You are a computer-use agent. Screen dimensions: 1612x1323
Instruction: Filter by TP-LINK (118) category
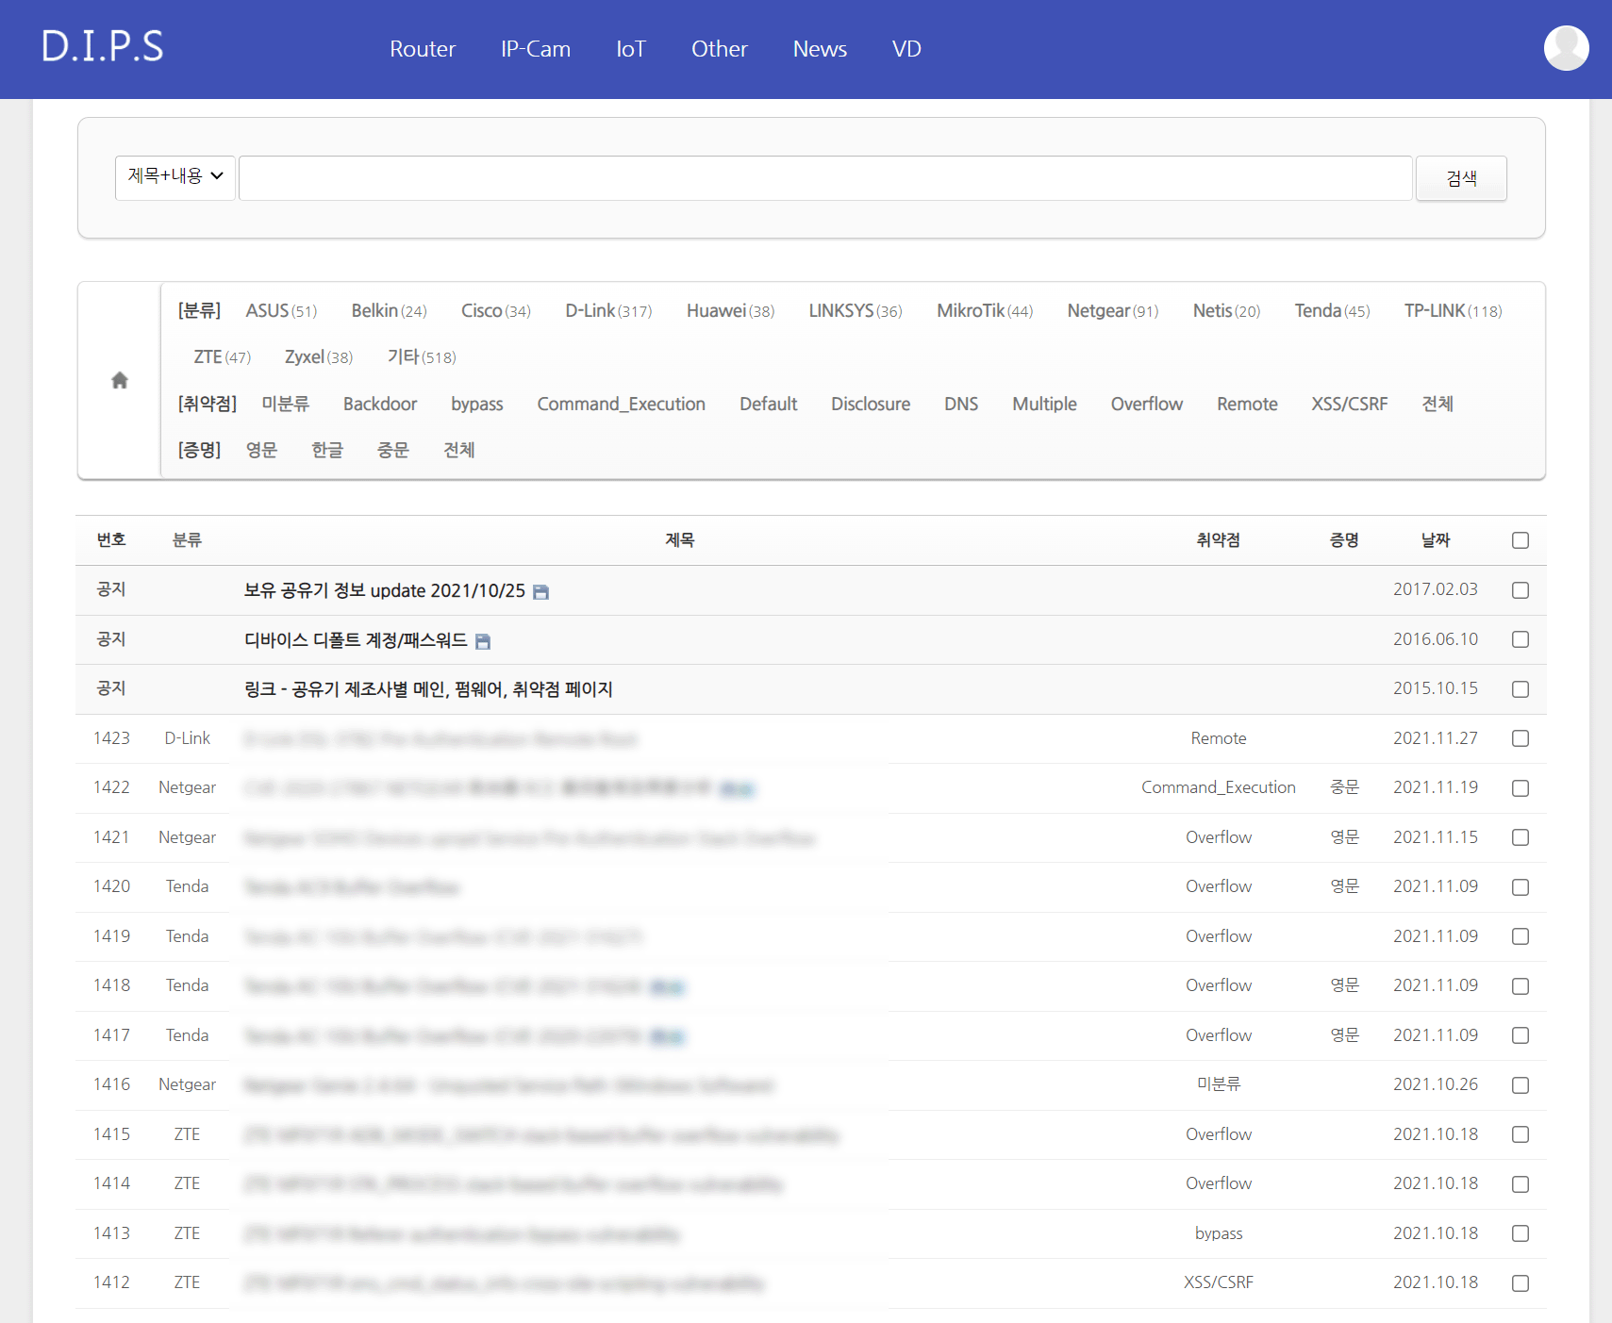[x=1453, y=310]
